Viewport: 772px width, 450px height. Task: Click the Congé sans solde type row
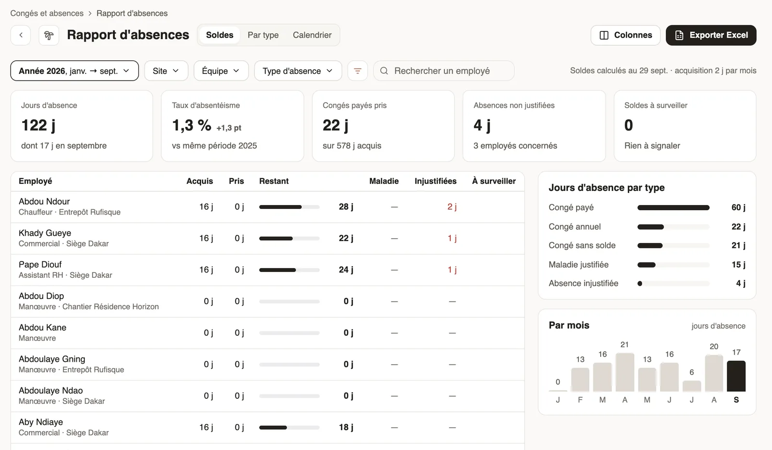click(647, 245)
